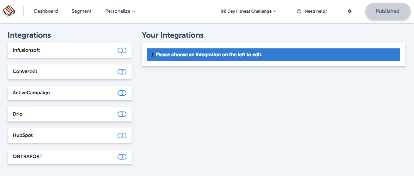Select the Drip integration row

point(70,114)
